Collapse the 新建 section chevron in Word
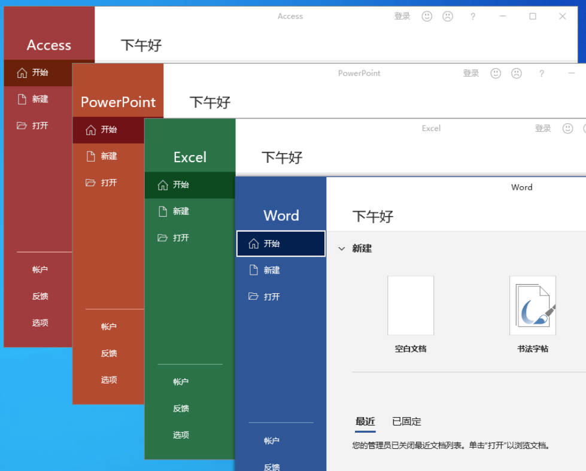This screenshot has height=471, width=586. [x=341, y=248]
